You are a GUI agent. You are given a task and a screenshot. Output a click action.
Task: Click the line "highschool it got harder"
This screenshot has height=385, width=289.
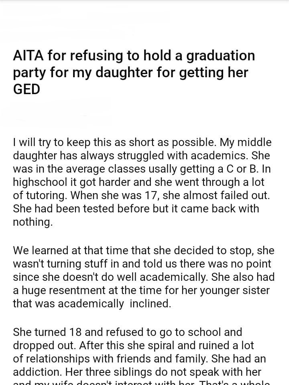pyautogui.click(x=138, y=182)
